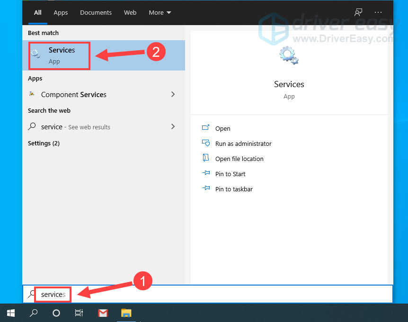Click the search box containing services
The height and width of the screenshot is (322, 408).
pos(189,294)
